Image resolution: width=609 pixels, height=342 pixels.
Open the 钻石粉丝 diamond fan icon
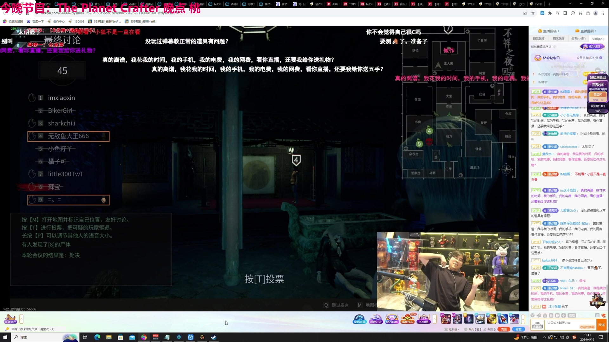click(392, 319)
